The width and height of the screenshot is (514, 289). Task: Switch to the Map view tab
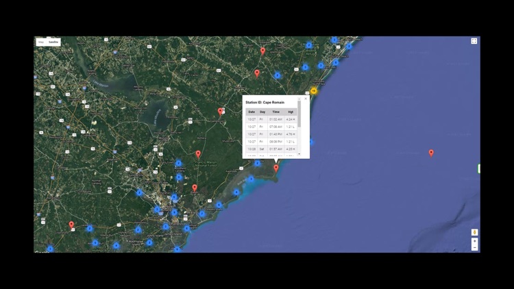[41, 42]
